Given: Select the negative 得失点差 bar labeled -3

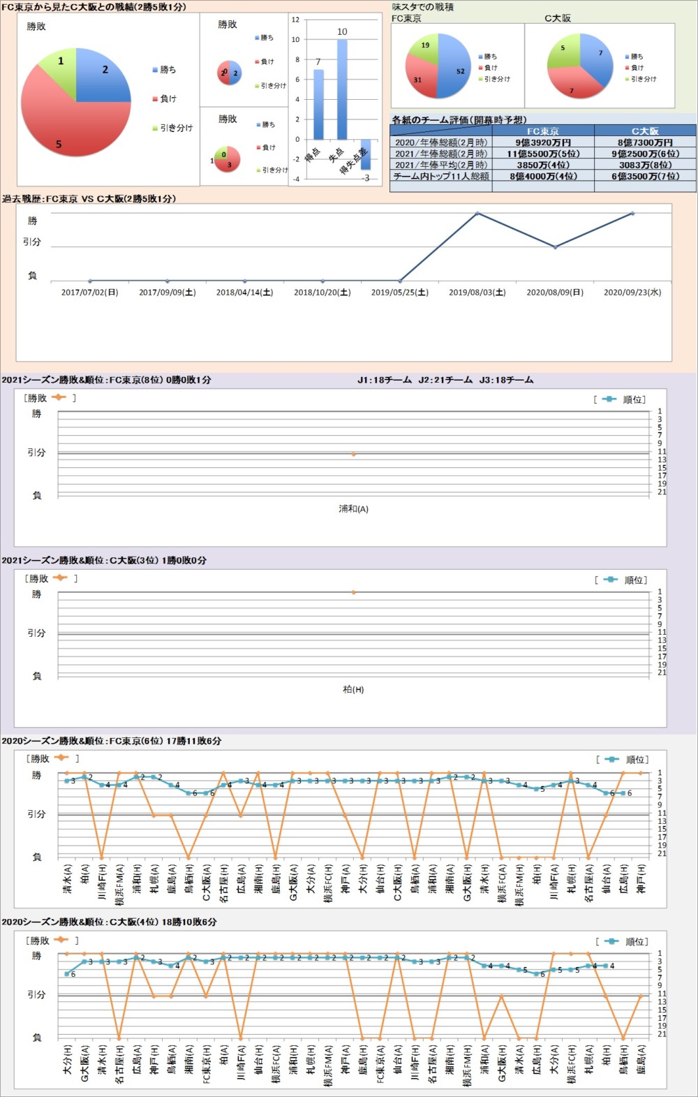Looking at the screenshot, I should point(366,154).
